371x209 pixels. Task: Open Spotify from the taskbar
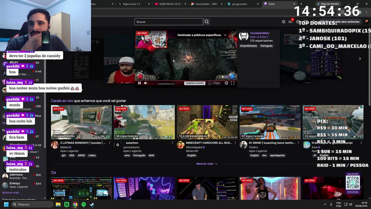(x=83, y=204)
